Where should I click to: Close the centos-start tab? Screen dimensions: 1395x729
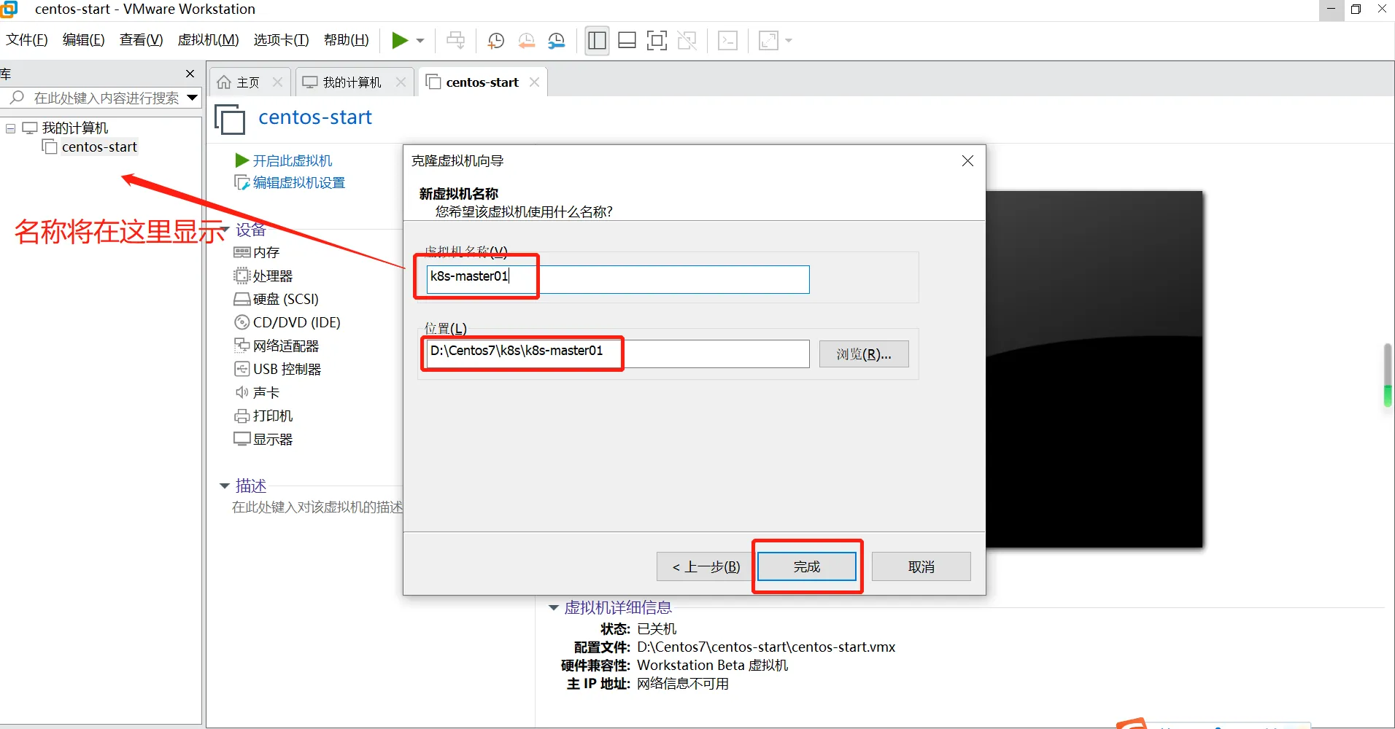[x=535, y=82]
